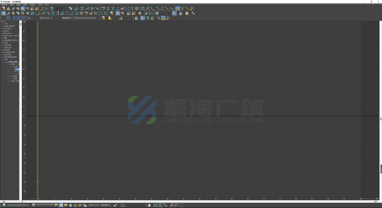Toggle the highlighted filter button in status bar
The width and height of the screenshot is (382, 208).
61,205
